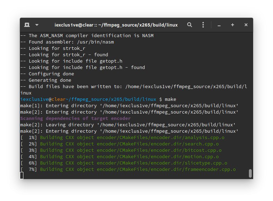The width and height of the screenshot is (273, 201).
Task: Click the 'make' command in the prompt
Action: pos(171,99)
